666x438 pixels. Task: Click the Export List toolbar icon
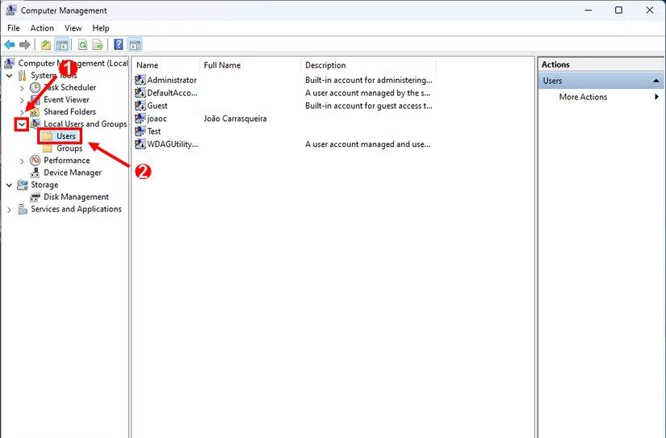click(98, 44)
